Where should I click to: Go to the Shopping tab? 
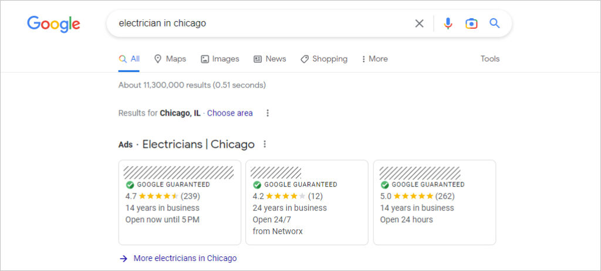(x=324, y=59)
